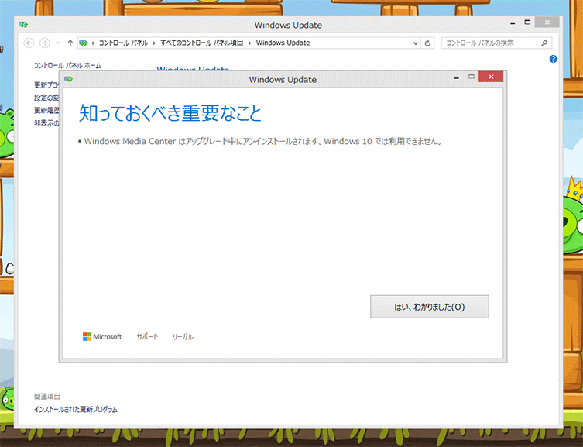Open the Microsoft logo link

pyautogui.click(x=102, y=336)
